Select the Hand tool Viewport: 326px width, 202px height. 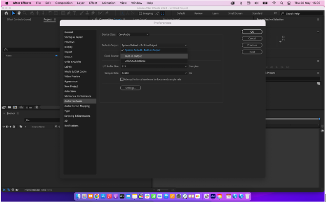point(19,13)
